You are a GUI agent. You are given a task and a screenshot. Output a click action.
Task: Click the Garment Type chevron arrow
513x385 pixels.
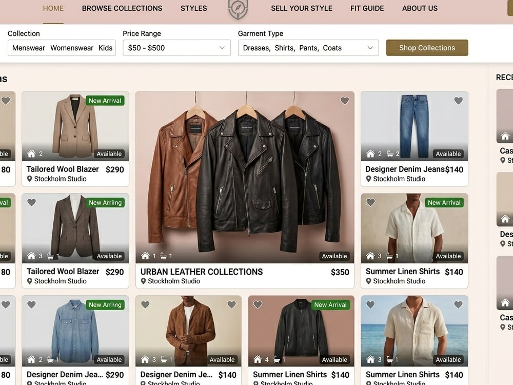(x=370, y=48)
